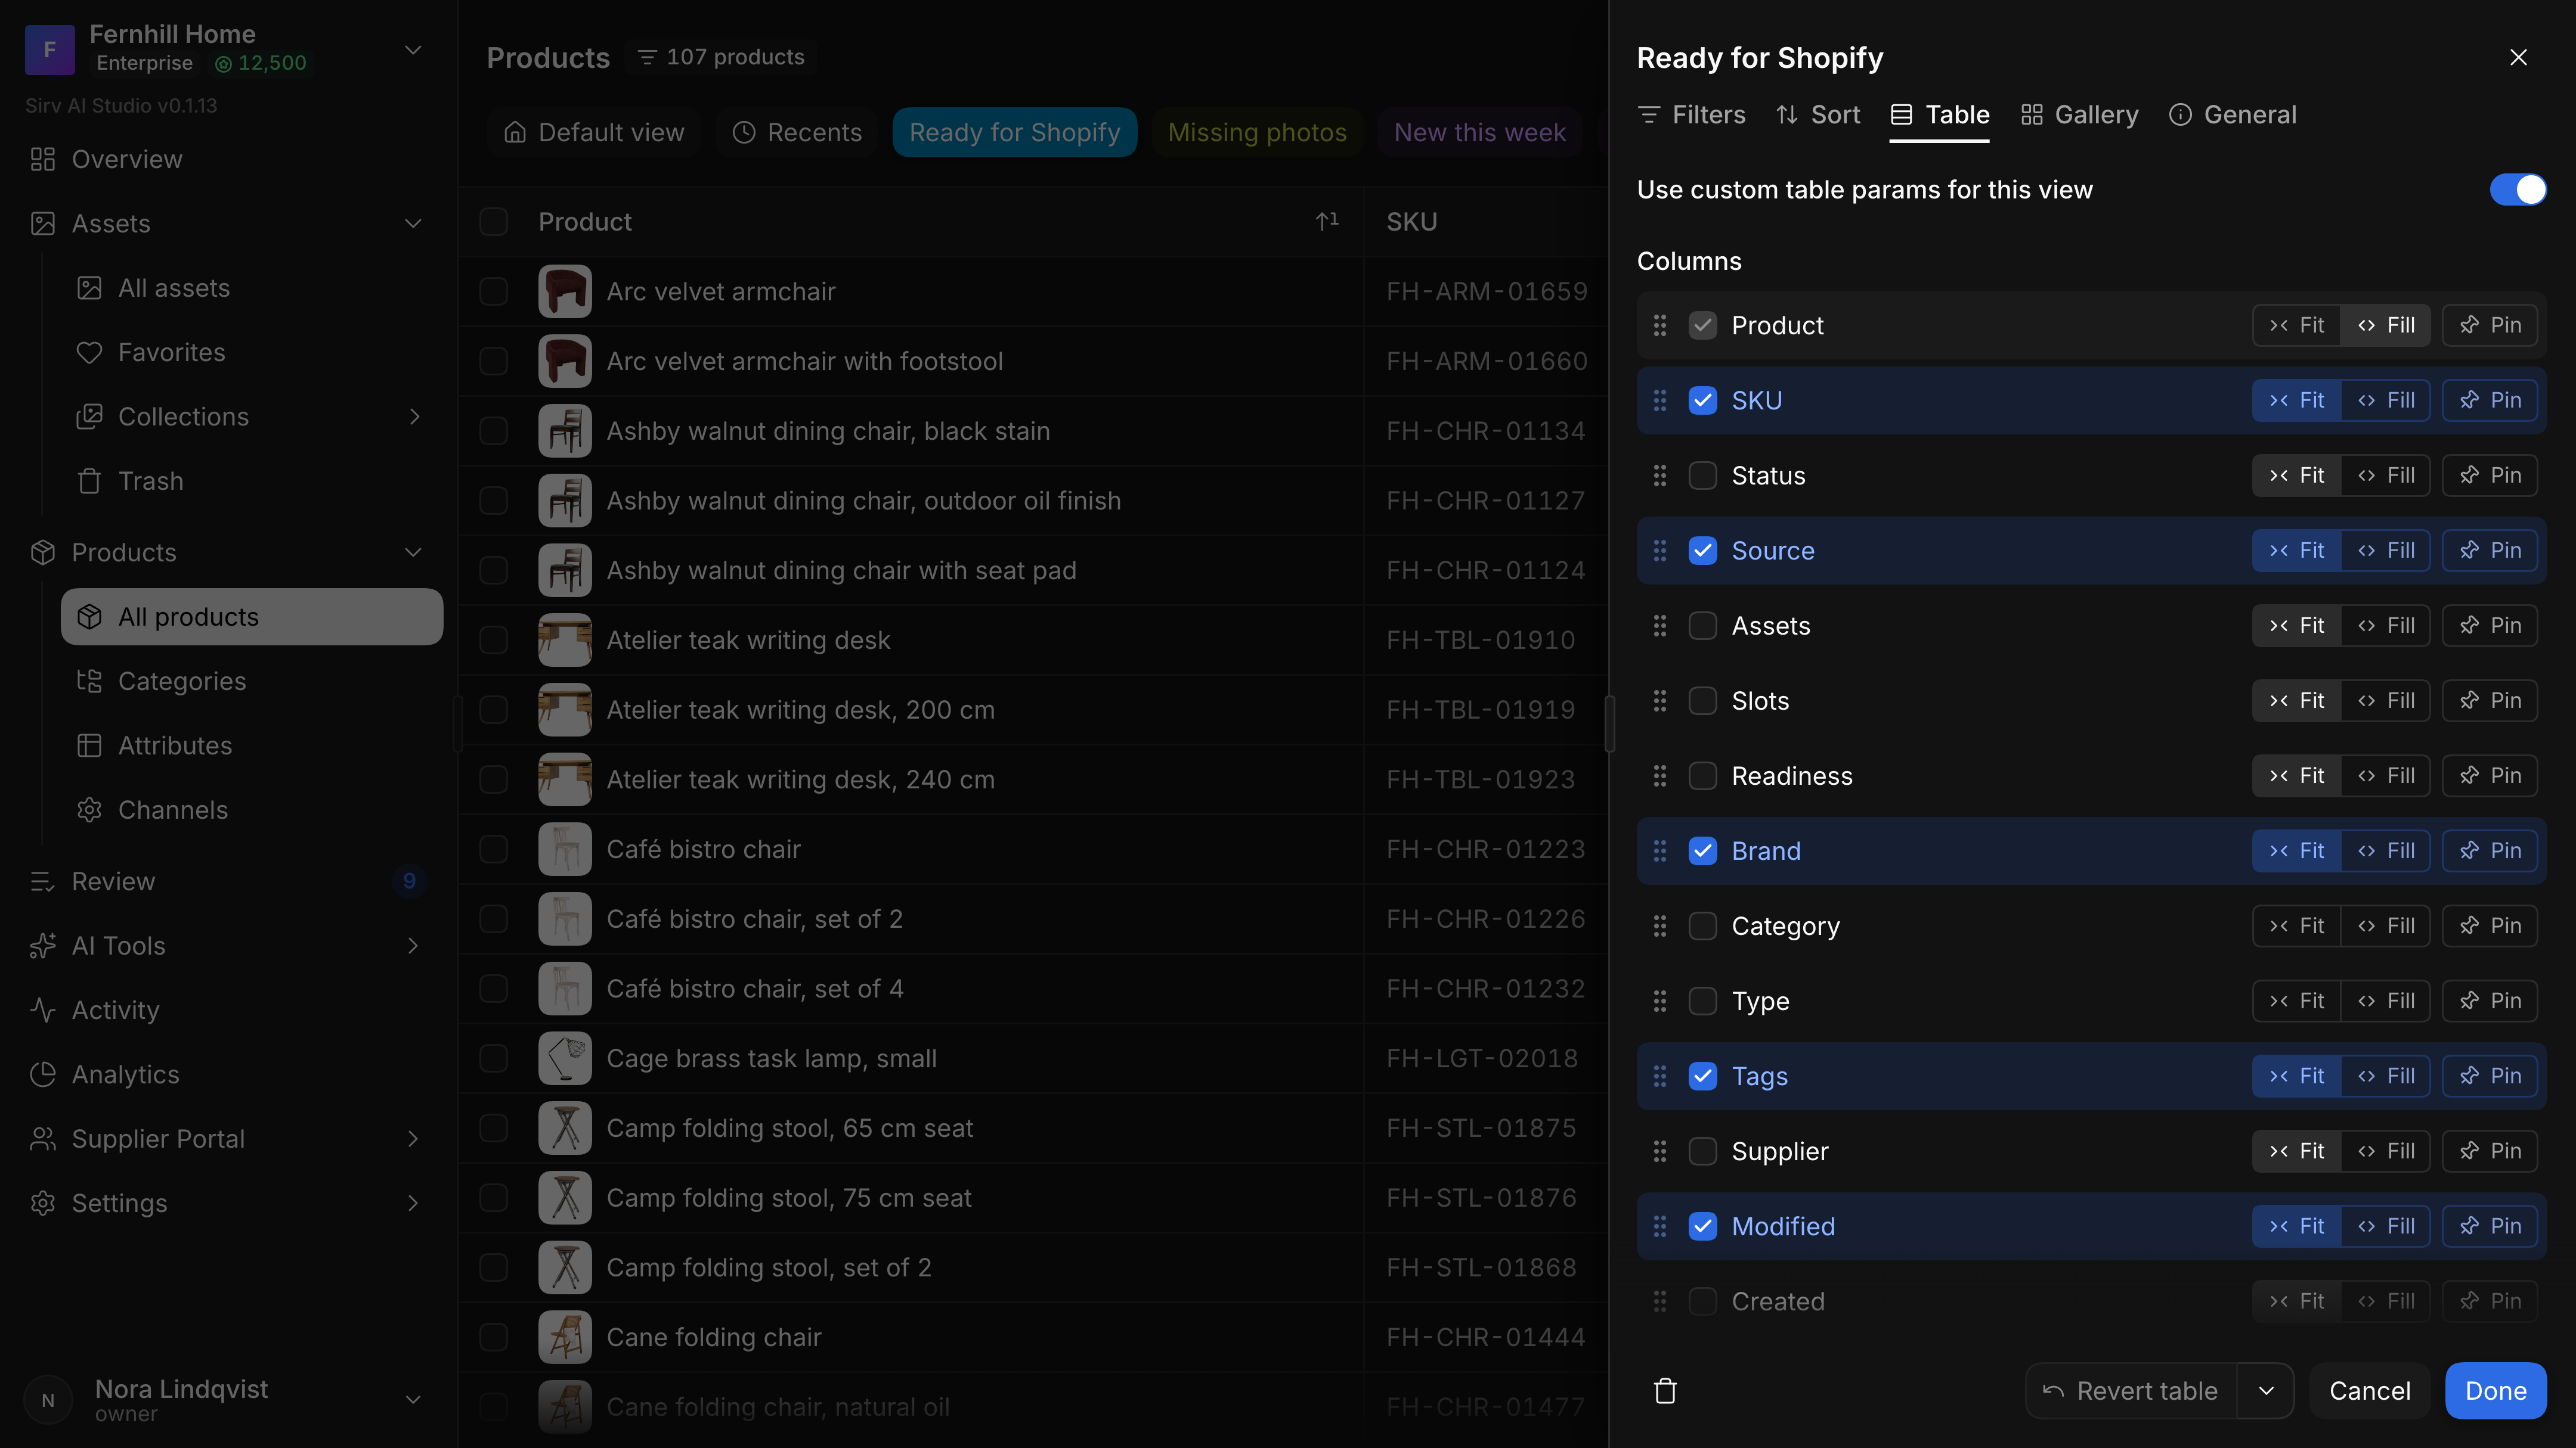Expand the Supplier Portal submenu
Screen dimensions: 2576x1448
click(414, 1138)
